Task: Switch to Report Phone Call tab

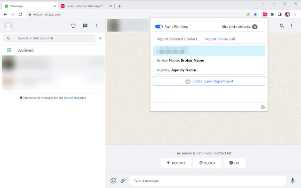Action: point(220,39)
